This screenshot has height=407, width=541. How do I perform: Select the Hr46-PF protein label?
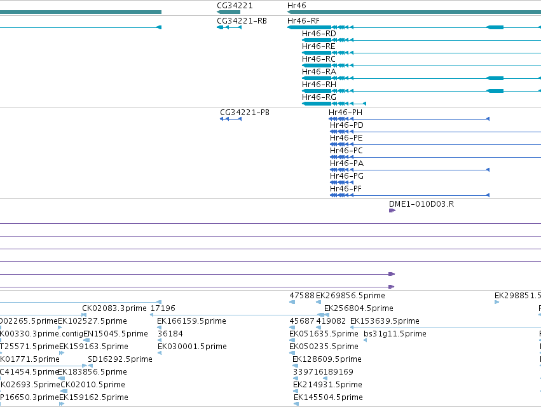click(346, 189)
